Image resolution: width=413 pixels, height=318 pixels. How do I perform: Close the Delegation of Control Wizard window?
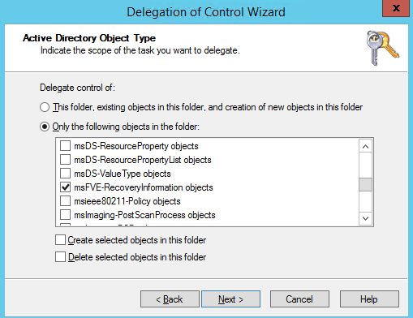pyautogui.click(x=396, y=8)
